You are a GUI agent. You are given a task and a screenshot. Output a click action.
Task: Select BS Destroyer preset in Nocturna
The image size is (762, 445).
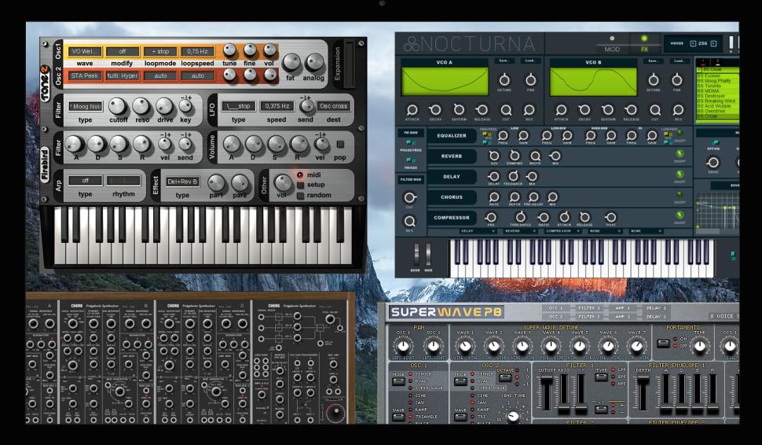717,96
